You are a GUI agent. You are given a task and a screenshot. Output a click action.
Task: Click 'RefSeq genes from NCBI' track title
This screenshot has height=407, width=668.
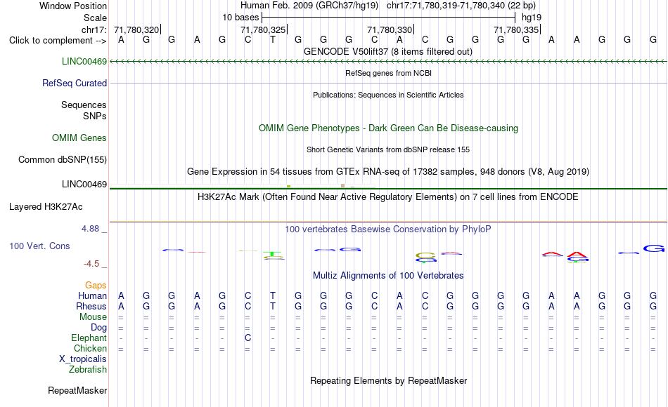click(x=389, y=73)
